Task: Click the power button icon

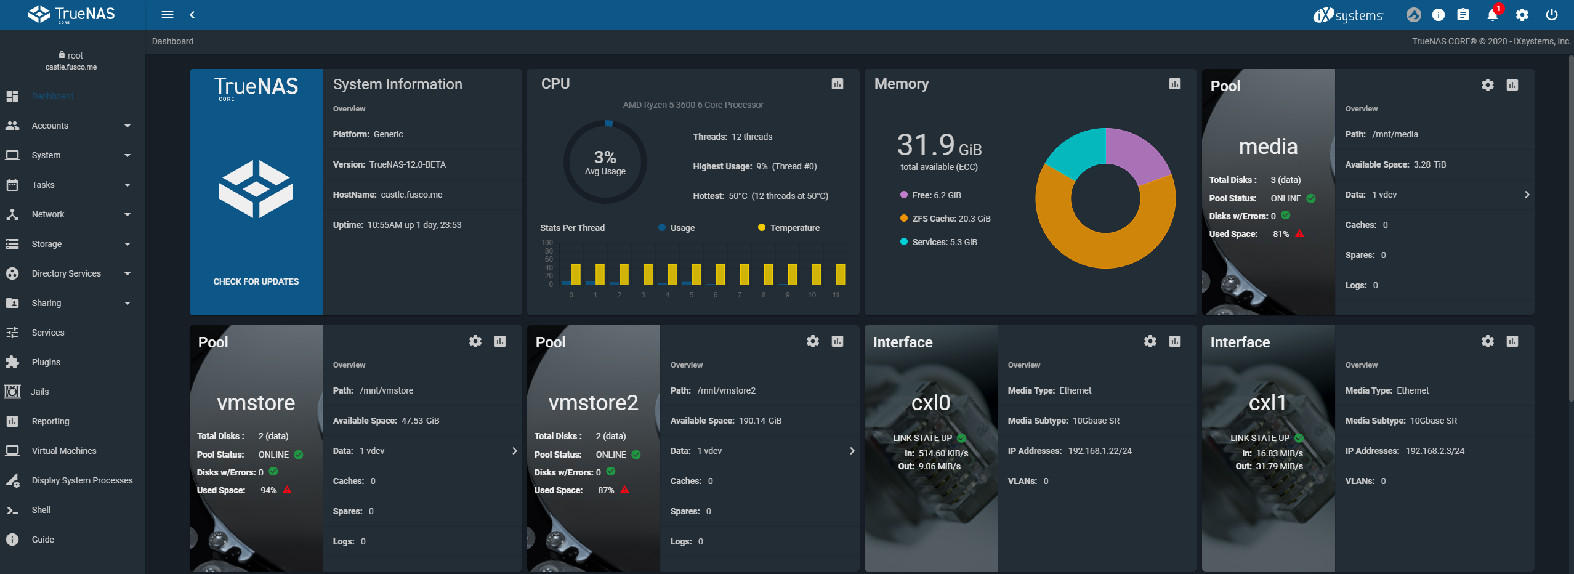Action: (x=1551, y=15)
